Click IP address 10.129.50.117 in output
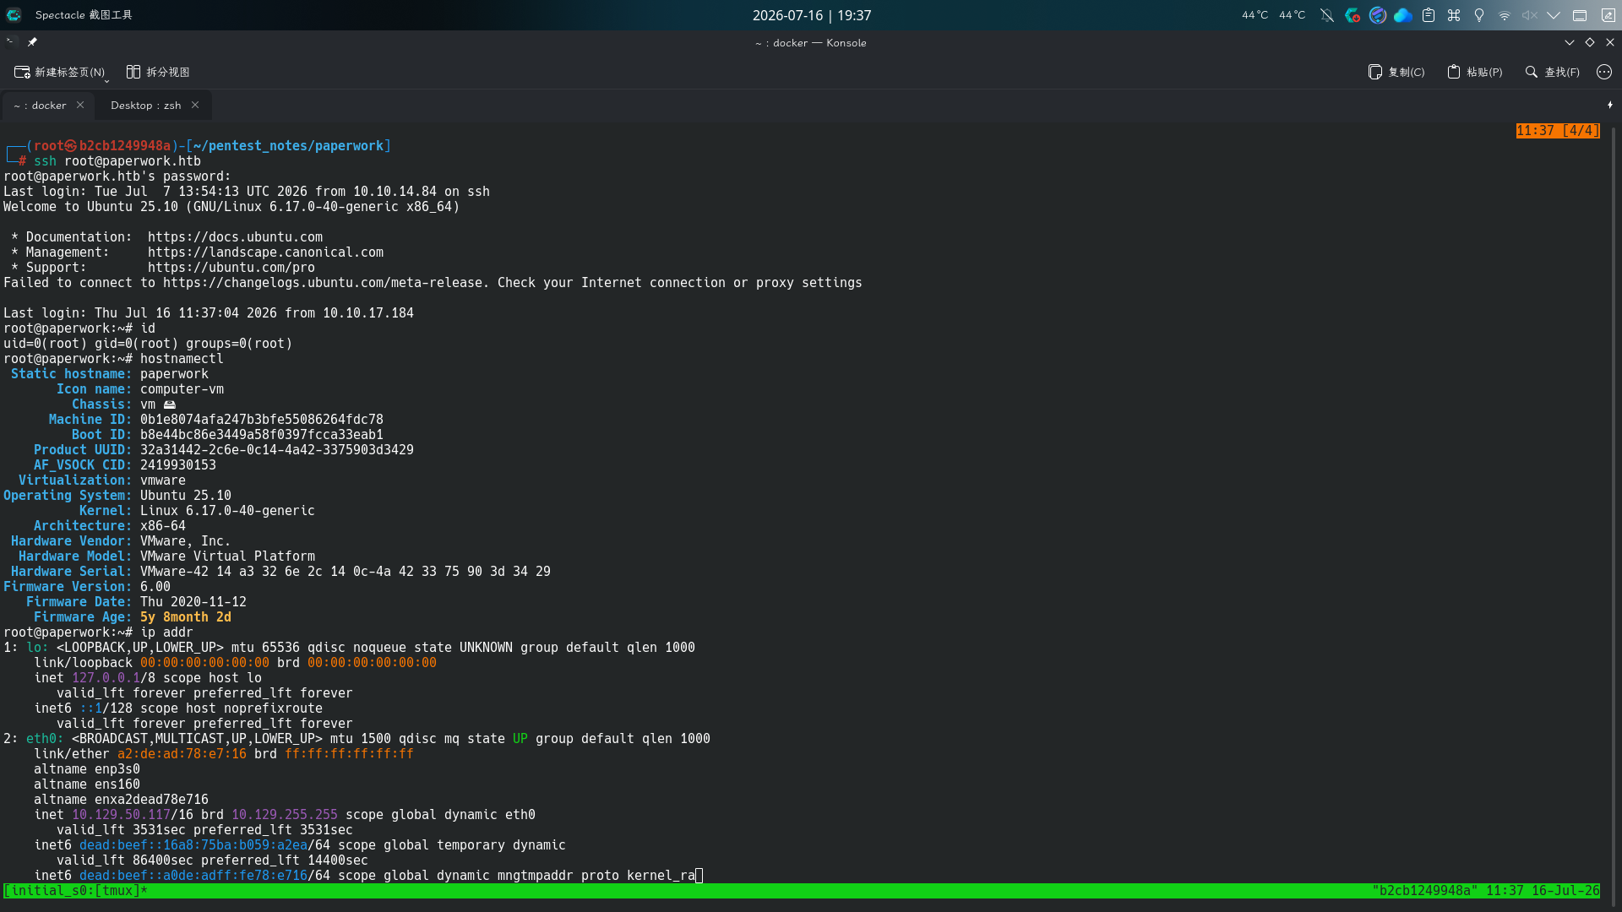1622x912 pixels. click(x=121, y=815)
